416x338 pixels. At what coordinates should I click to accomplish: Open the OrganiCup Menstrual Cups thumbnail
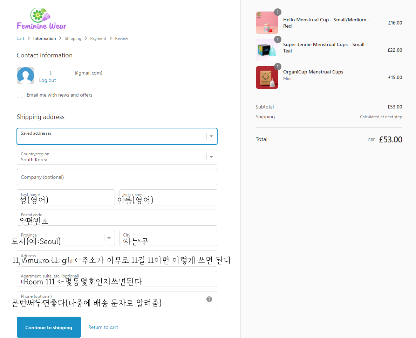pyautogui.click(x=267, y=77)
